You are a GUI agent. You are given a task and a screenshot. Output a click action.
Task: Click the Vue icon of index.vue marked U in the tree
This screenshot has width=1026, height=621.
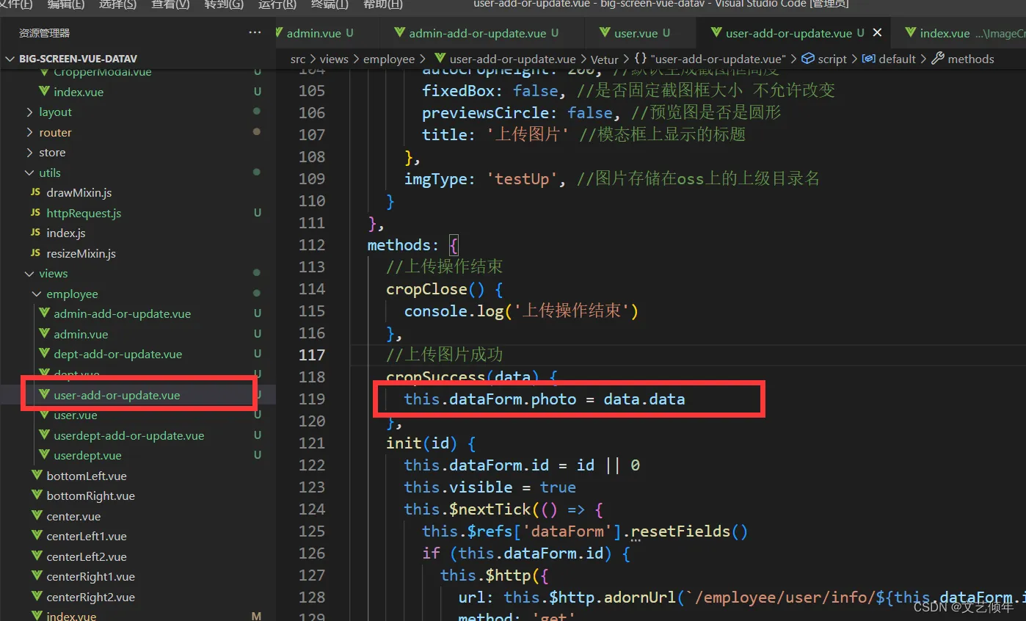[x=45, y=92]
